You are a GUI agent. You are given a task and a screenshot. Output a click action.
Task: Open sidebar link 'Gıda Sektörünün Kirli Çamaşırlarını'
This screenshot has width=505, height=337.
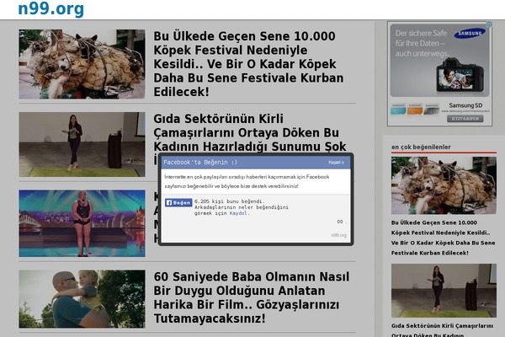tap(442, 330)
